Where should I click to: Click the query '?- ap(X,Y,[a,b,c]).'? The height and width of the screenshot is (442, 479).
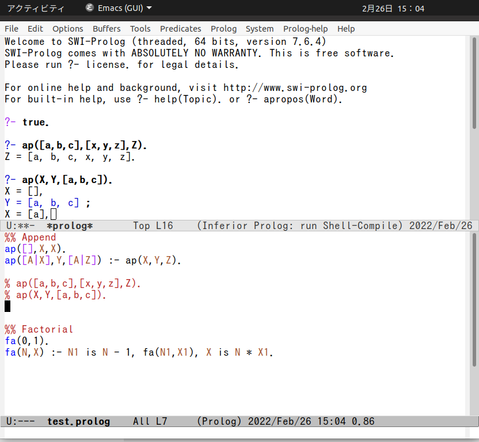point(58,180)
